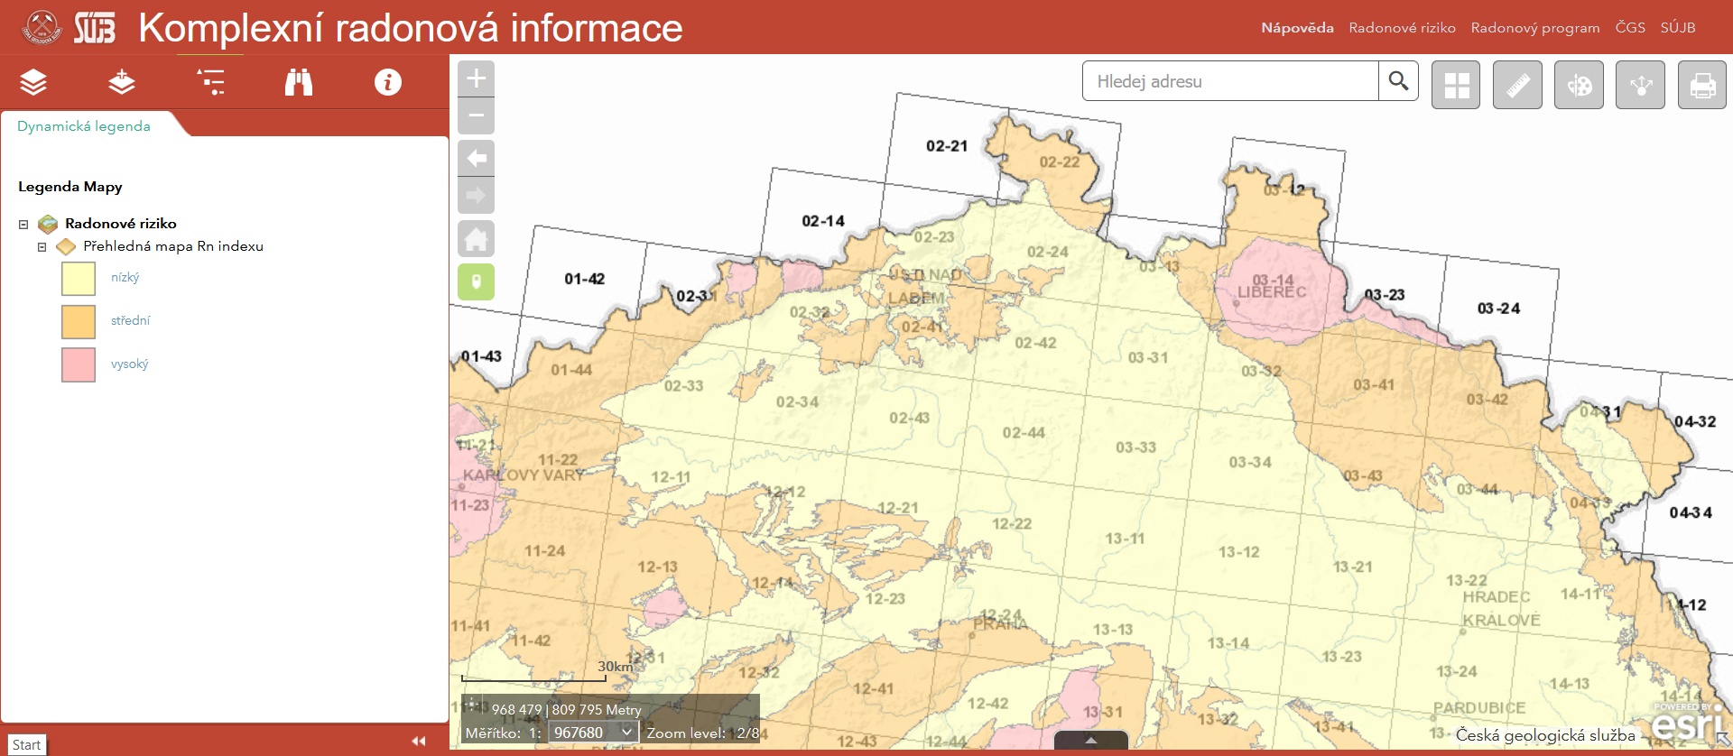Open the paint palette drawing tool
This screenshot has width=1733, height=756.
[x=1579, y=85]
